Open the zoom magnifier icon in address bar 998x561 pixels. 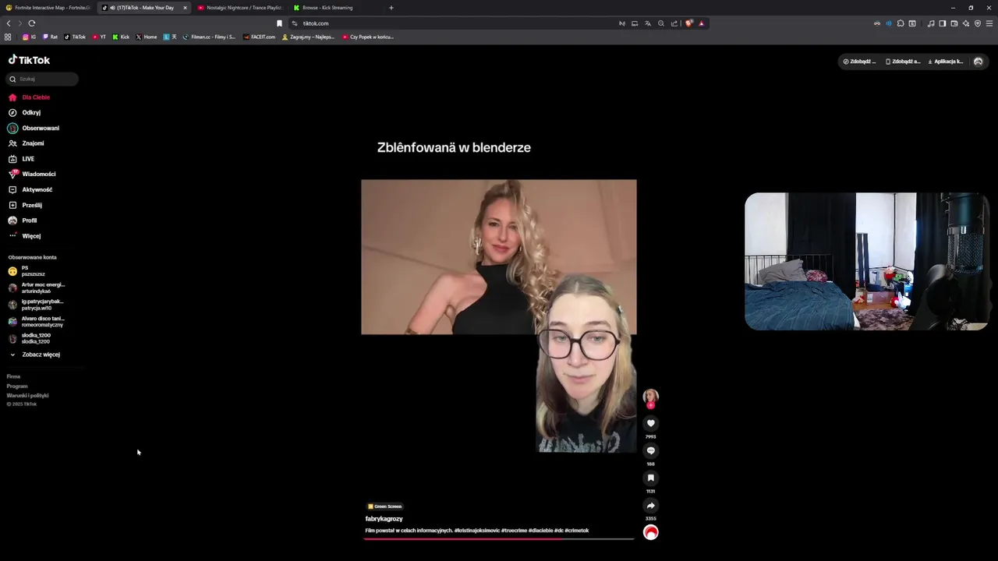click(x=661, y=23)
